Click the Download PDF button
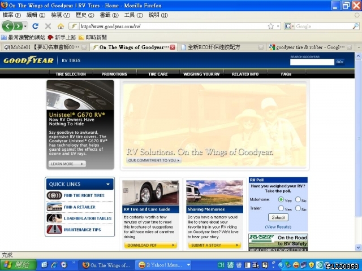Viewport: 362px width, 271px height. tap(150, 245)
